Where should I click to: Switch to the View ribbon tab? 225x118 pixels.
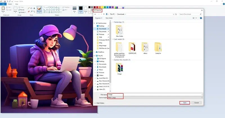click(17, 4)
